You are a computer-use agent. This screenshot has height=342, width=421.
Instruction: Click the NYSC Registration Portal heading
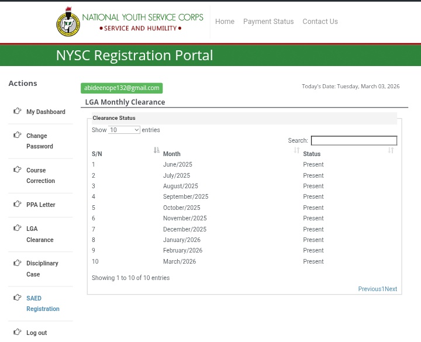point(134,56)
